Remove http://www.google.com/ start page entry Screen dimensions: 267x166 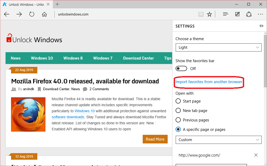coord(256,155)
